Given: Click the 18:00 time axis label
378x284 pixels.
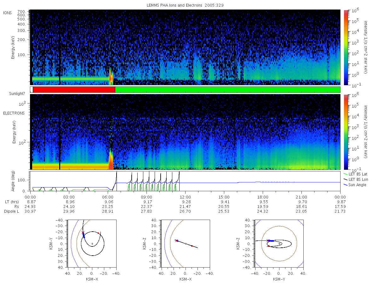Looking at the screenshot, I should pos(263,197).
